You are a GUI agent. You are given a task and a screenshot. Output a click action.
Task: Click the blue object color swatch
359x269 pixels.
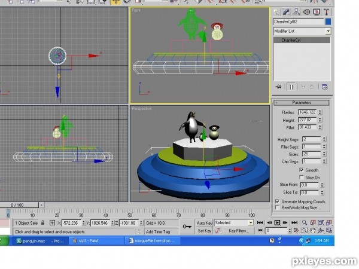pyautogui.click(x=328, y=22)
